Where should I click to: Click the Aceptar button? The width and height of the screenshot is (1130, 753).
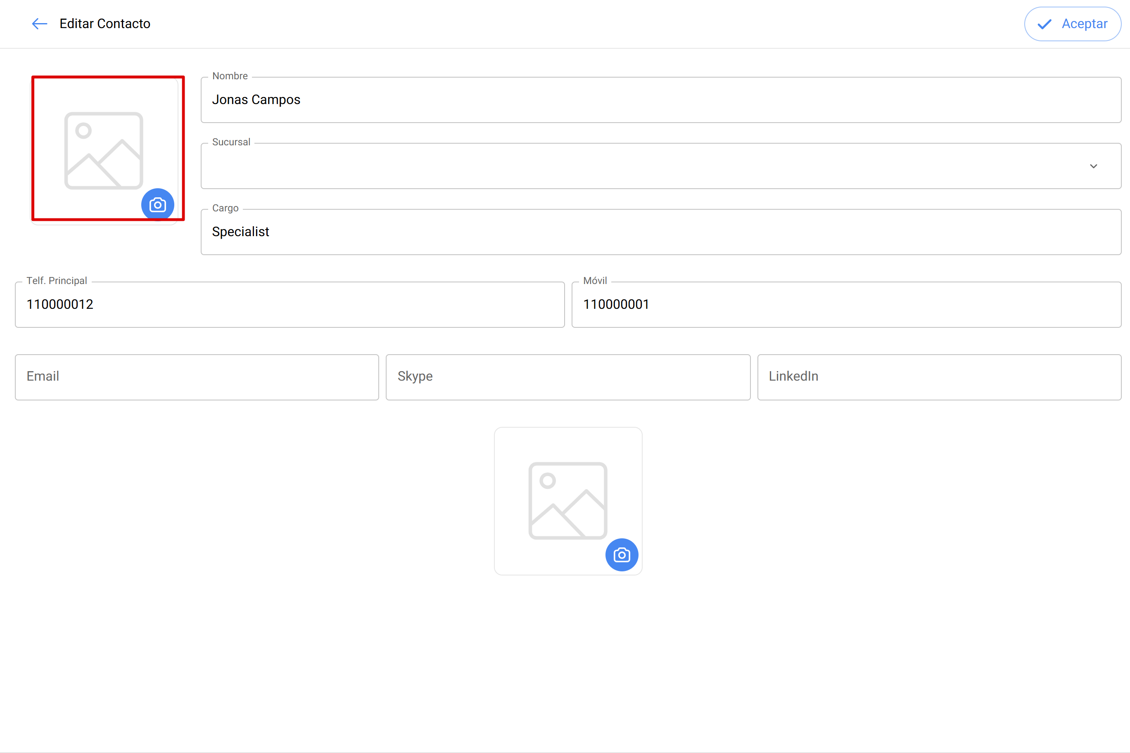click(x=1072, y=24)
